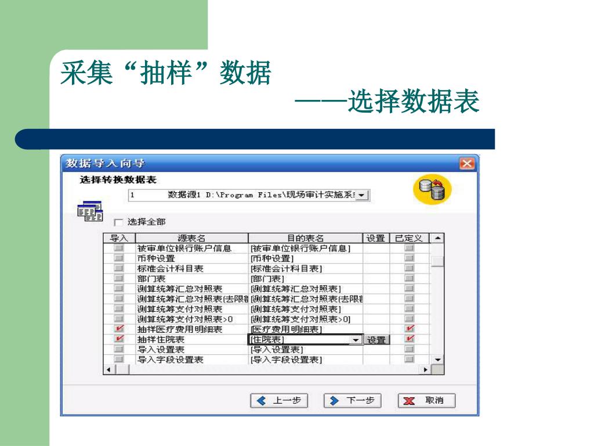The height and width of the screenshot is (446, 594).
Task: Click vertical scrollbar thumb of table
Action: click(437, 261)
